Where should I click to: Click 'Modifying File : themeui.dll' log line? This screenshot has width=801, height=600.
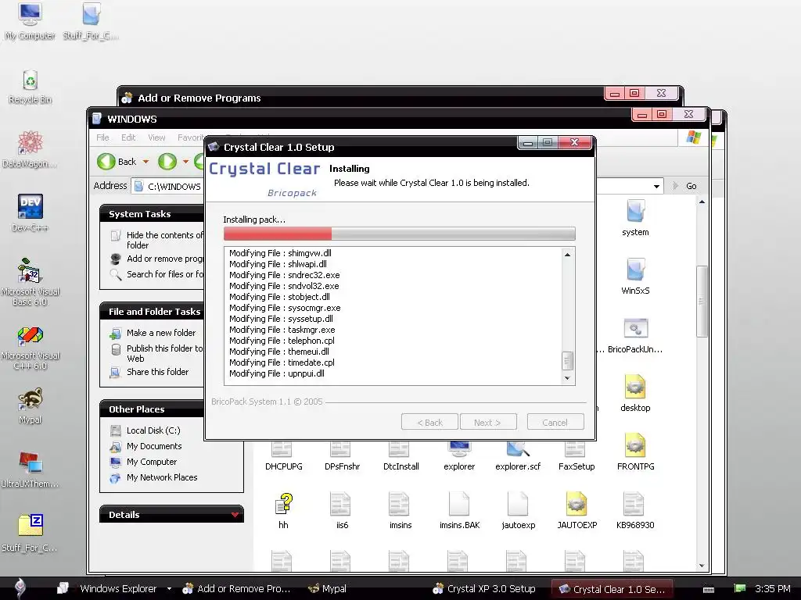(279, 352)
